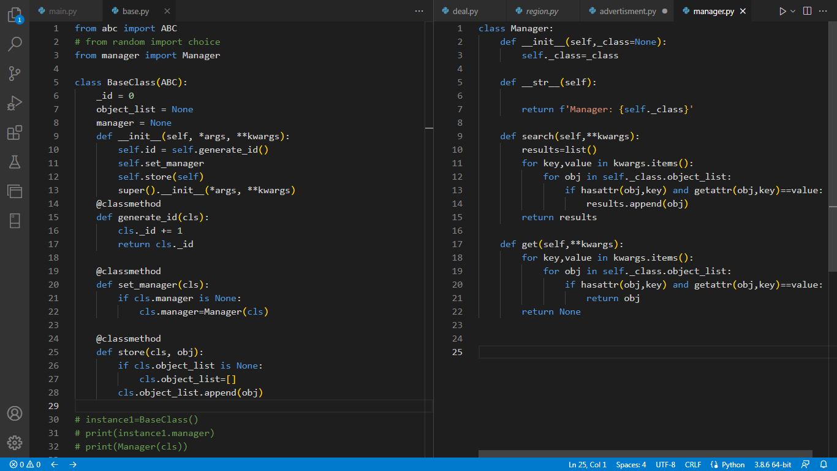Open the Manage gear menu
Viewport: 837px width, 471px height.
click(15, 443)
